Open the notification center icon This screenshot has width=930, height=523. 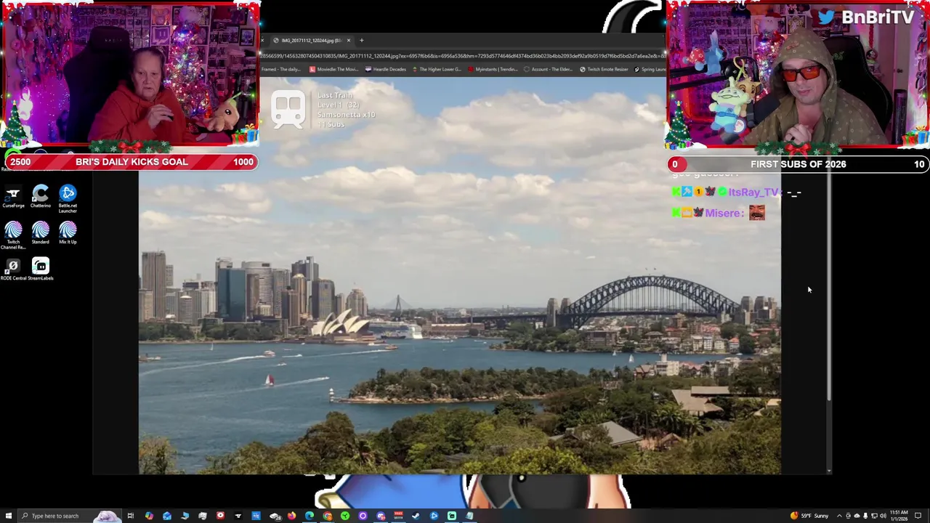[x=918, y=516]
